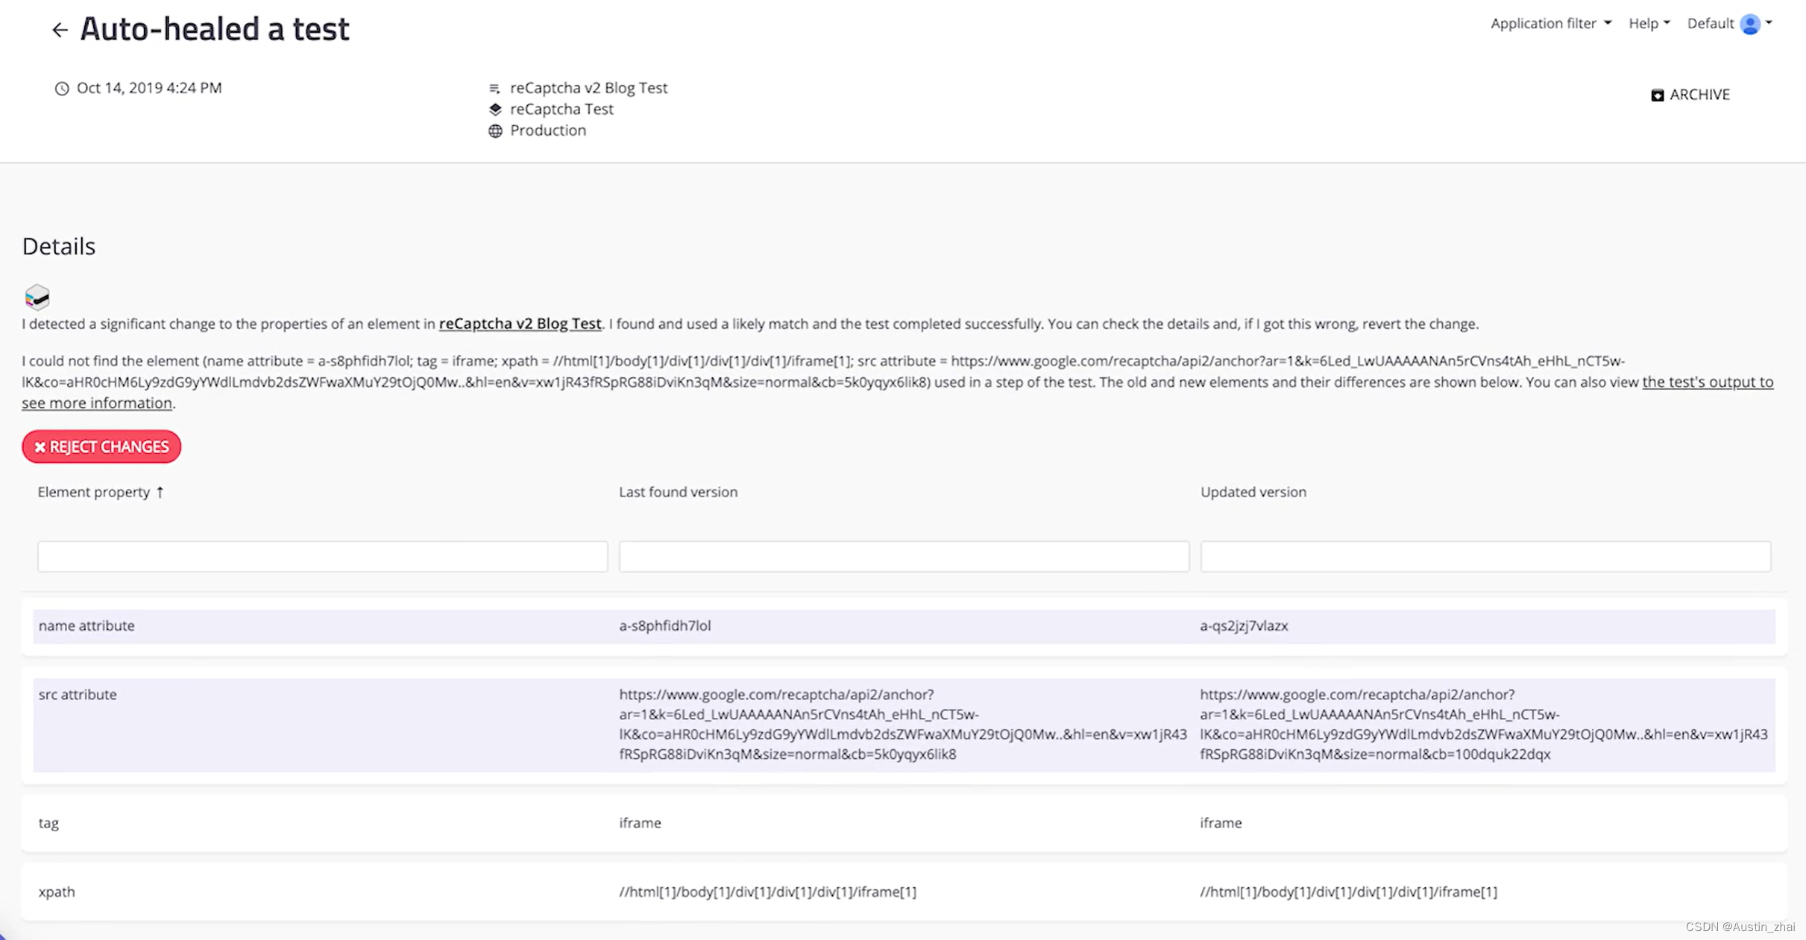This screenshot has height=940, width=1806.
Task: Click the archive box icon
Action: (1657, 95)
